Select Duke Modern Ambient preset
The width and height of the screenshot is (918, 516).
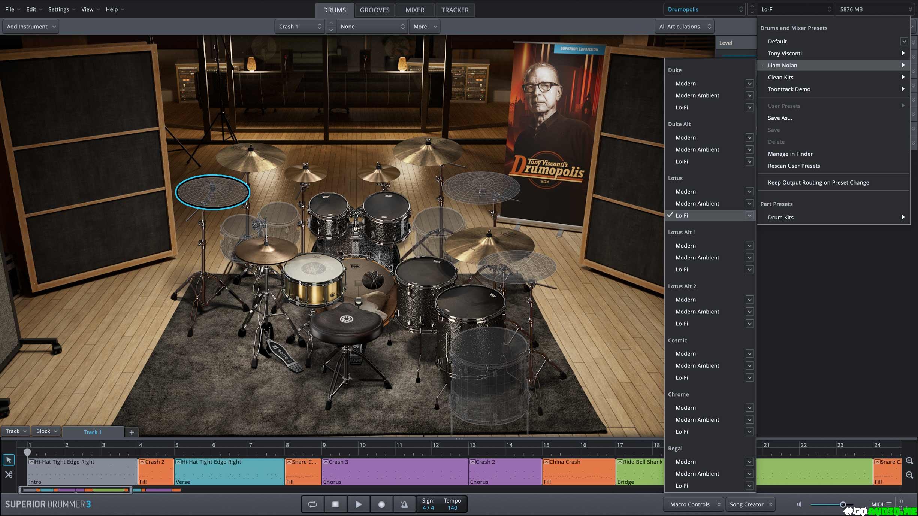697,95
